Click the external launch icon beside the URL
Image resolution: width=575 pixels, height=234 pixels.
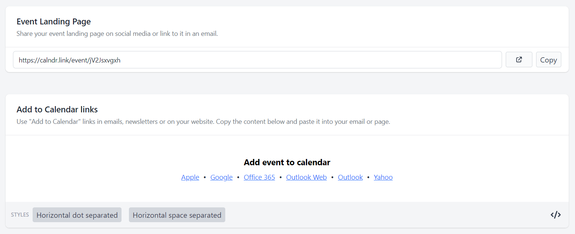[519, 60]
